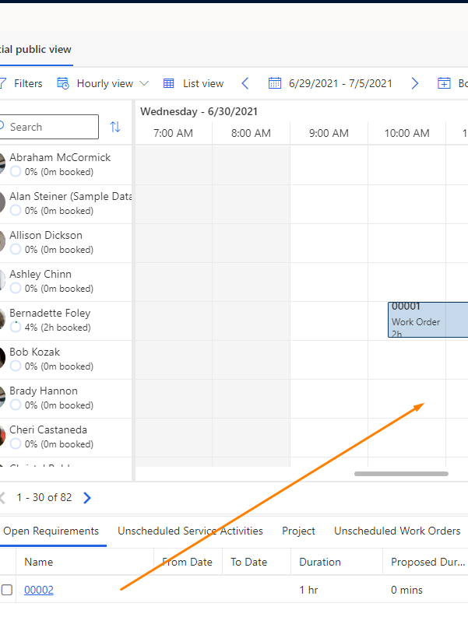Click the 8:00 AM time header
468x638 pixels.
251,133
